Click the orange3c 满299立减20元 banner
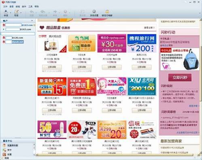Viewport: 202px width, 160px height. [x=112, y=130]
